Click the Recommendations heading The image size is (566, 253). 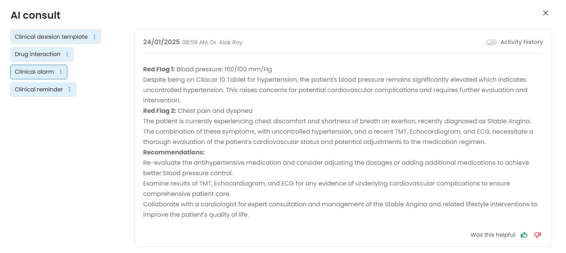(174, 152)
